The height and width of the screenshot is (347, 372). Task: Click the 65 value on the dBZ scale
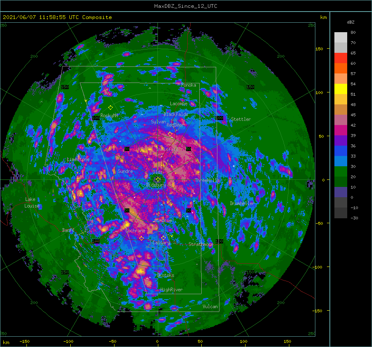pyautogui.click(x=353, y=53)
